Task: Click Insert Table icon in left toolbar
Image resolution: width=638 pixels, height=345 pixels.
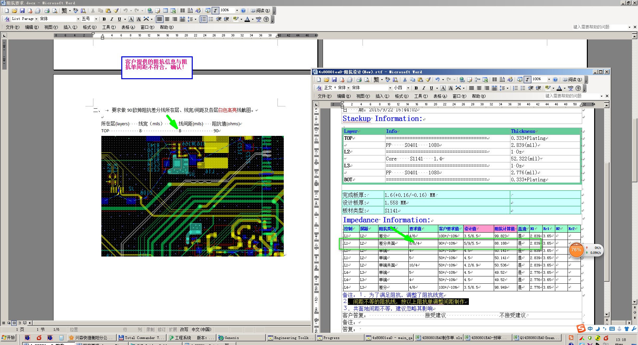Action: [x=165, y=11]
